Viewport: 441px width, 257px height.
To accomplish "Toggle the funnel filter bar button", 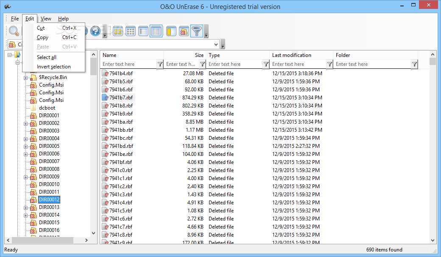I will (x=197, y=31).
